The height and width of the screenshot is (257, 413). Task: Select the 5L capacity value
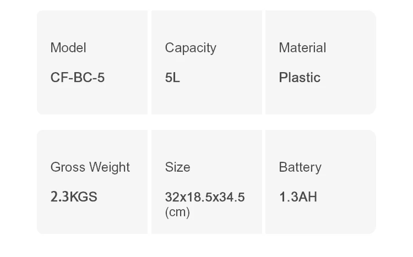point(172,78)
